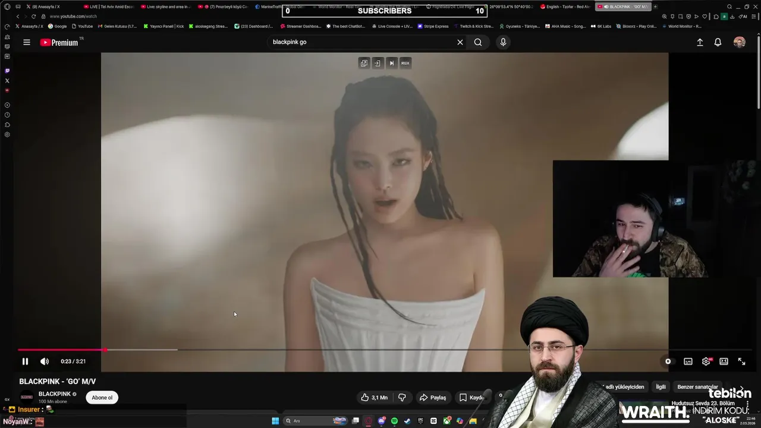Toggle autoplay switch in player
The height and width of the screenshot is (428, 761).
pyautogui.click(x=668, y=361)
